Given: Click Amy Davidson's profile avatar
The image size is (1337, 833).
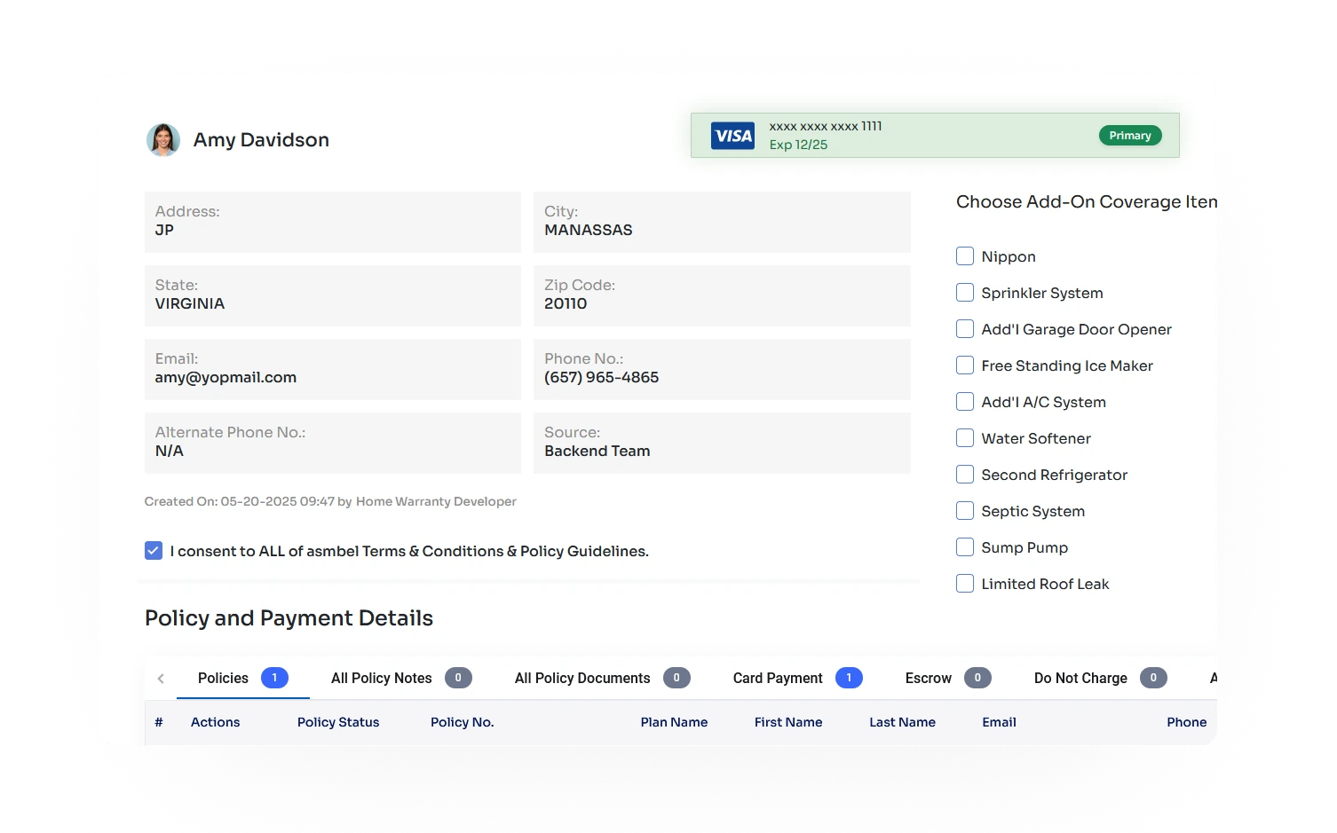Looking at the screenshot, I should coord(163,140).
